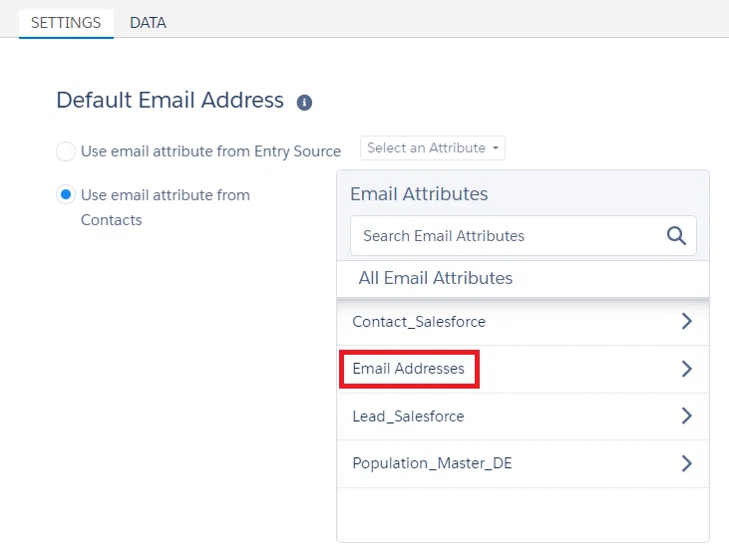Image resolution: width=729 pixels, height=558 pixels.
Task: Expand the Contact_Salesforce attribute group
Action: 523,322
